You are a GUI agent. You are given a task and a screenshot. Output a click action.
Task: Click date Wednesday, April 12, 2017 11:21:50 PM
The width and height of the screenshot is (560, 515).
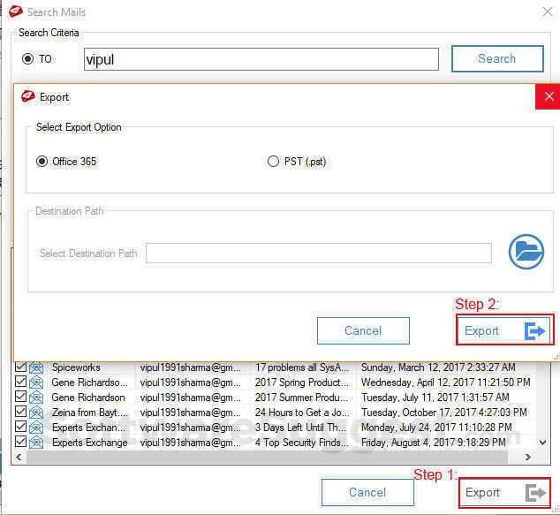point(446,382)
